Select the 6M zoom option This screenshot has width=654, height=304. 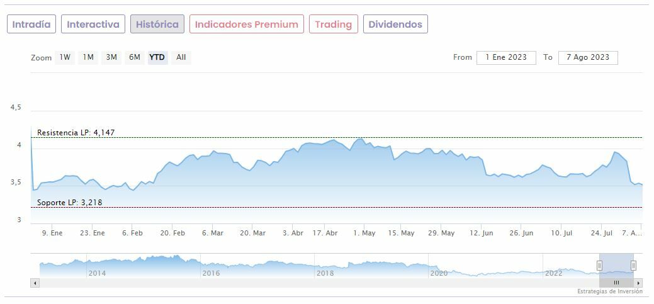(135, 57)
